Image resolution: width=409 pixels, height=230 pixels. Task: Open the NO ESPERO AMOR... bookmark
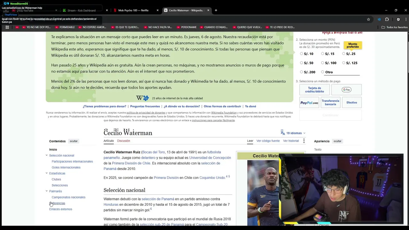pos(92,27)
